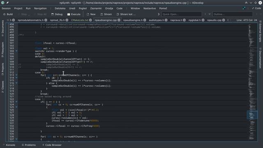Toggle the Documentation side panel
Screen dimensions: 263x148
click(260, 58)
